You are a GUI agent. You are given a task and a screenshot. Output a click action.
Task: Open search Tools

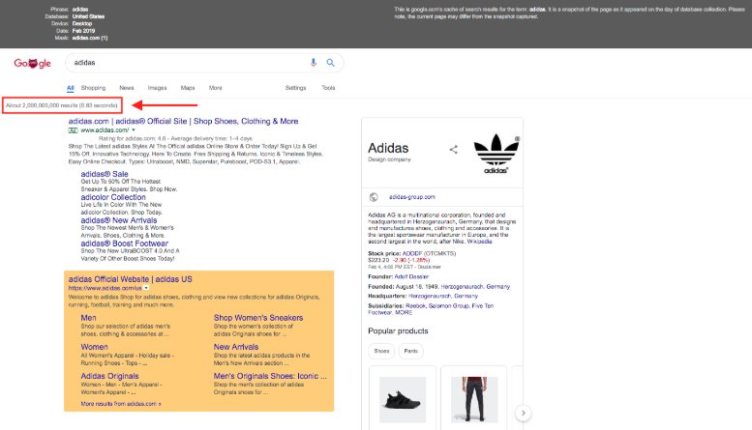[x=328, y=88]
